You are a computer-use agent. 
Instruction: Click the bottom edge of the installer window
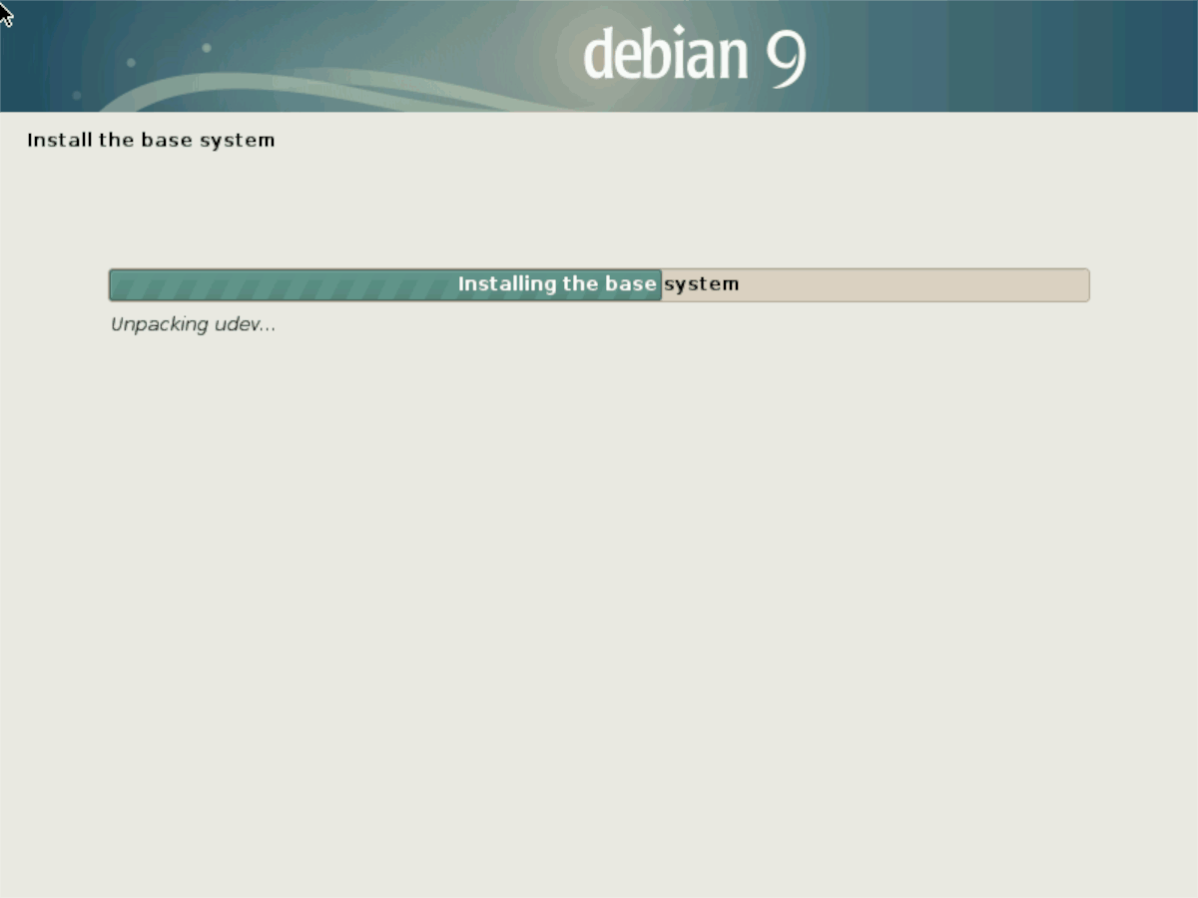pos(599,895)
